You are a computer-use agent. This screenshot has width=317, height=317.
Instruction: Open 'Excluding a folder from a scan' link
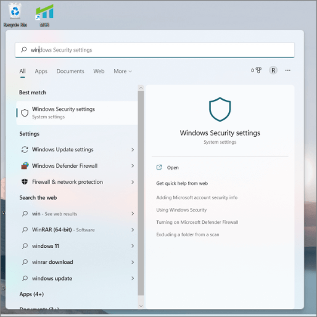(x=187, y=234)
